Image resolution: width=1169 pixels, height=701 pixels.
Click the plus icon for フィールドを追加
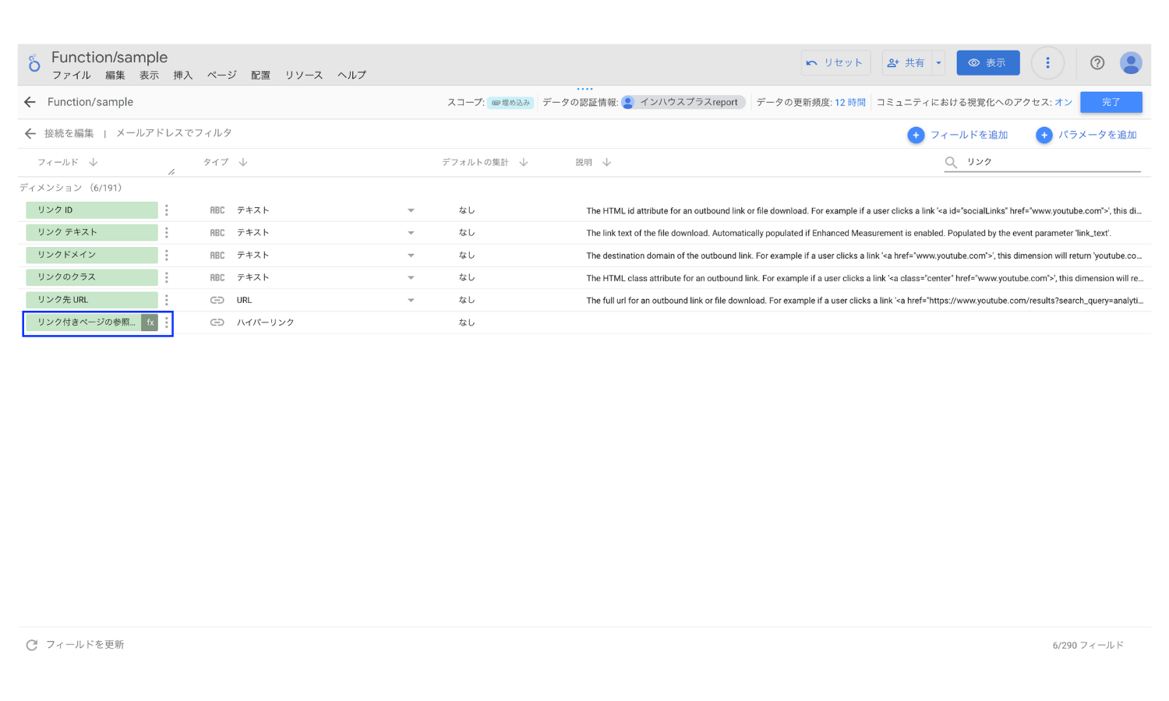pos(916,135)
